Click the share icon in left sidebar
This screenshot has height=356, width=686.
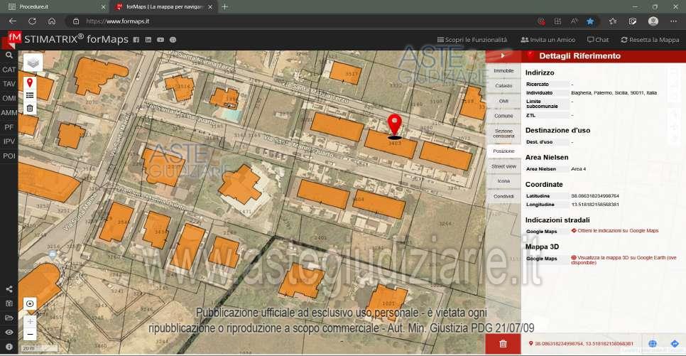(9, 289)
